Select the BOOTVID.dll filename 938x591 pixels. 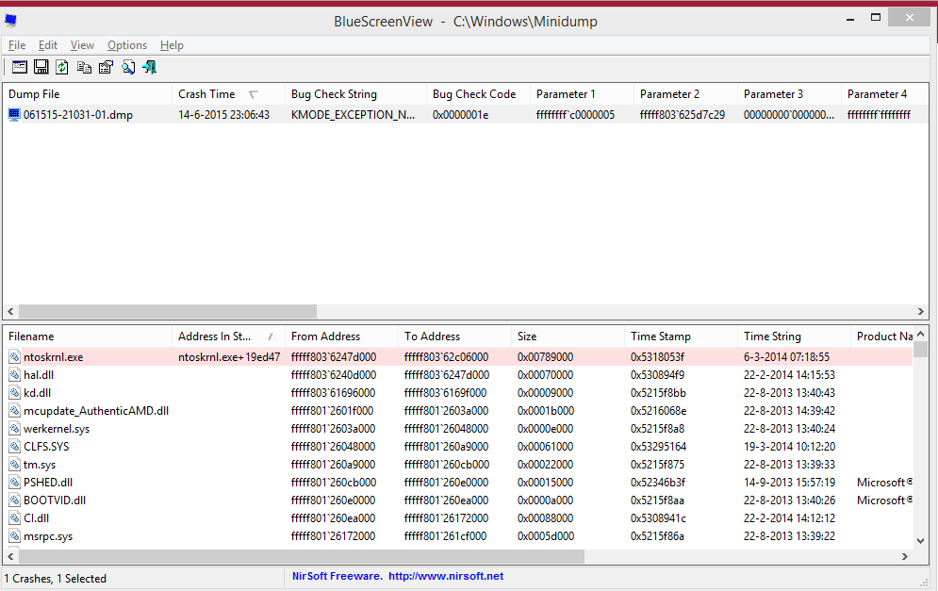tap(55, 501)
